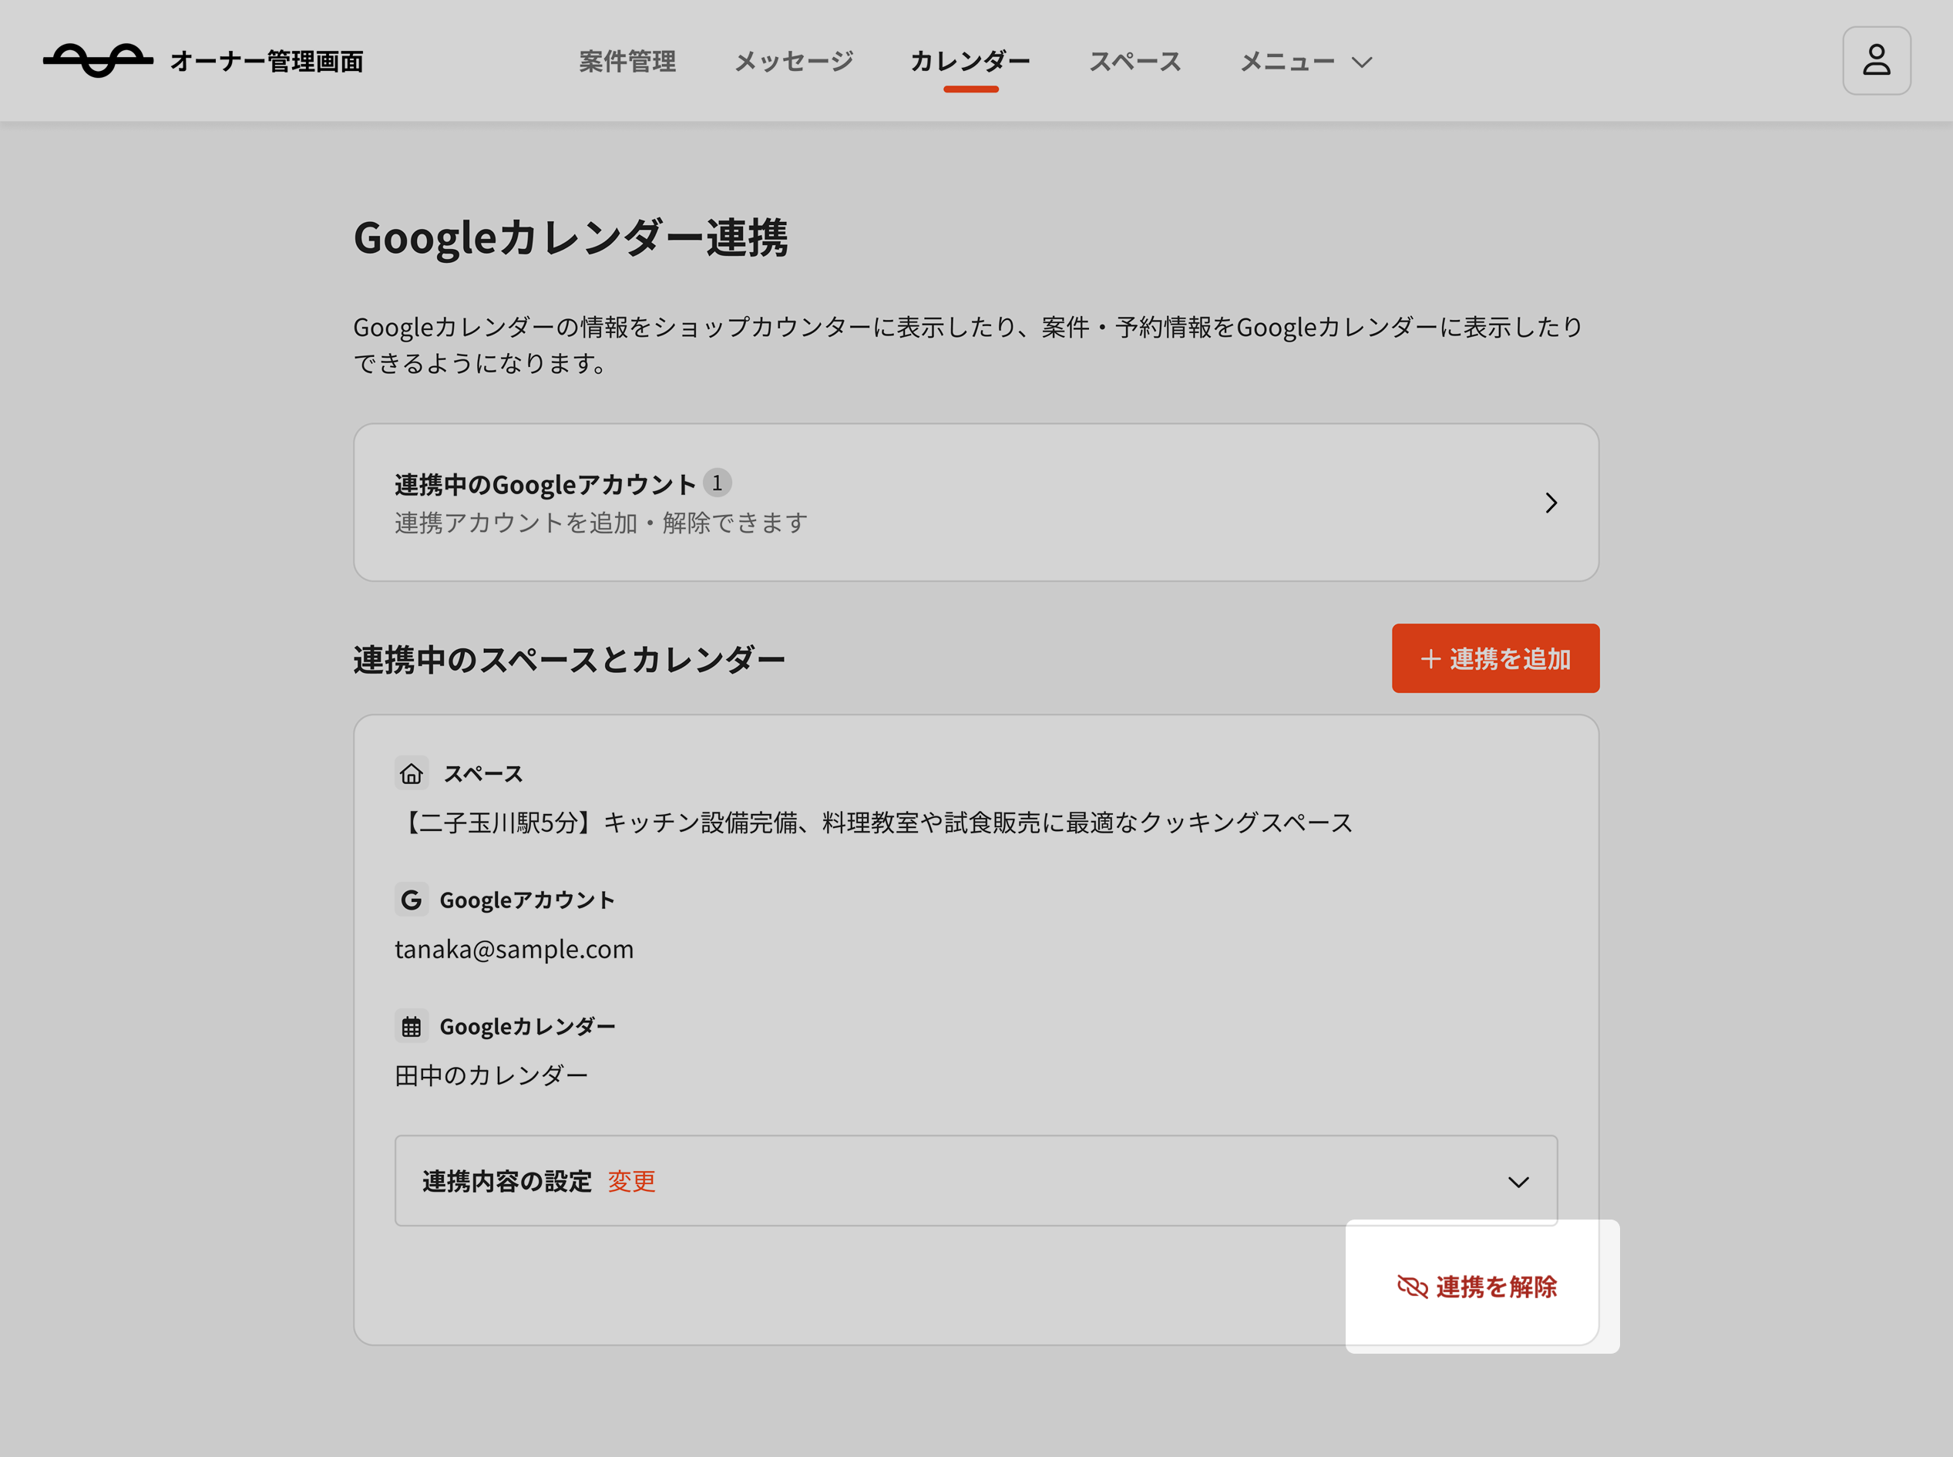The height and width of the screenshot is (1457, 1953).
Task: Click 連携を解除 to unlink calendar
Action: pos(1495,1287)
